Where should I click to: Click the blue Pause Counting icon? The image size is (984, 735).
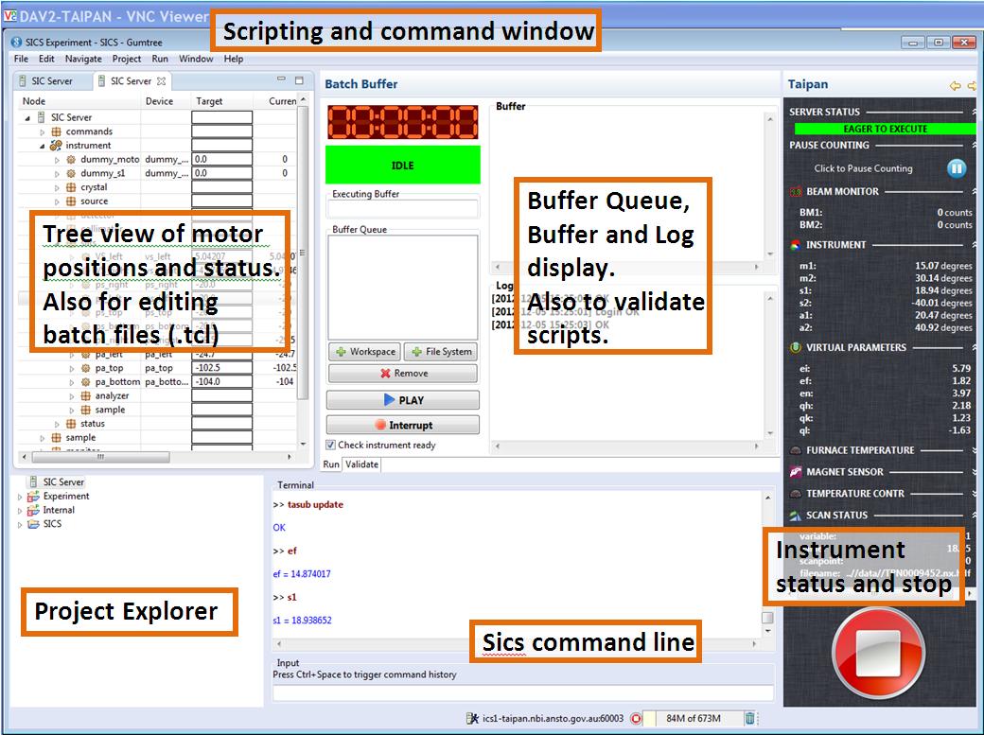957,168
